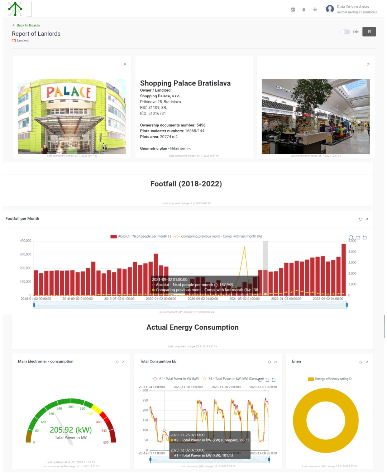Viewport: 387px width, 473px height.
Task: Go back via Back to Boards link
Action: coord(26,25)
